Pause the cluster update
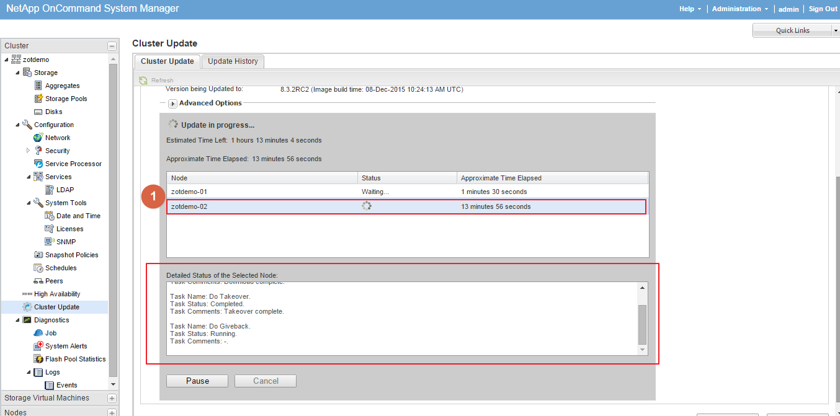Viewport: 840px width, 416px height. (197, 381)
